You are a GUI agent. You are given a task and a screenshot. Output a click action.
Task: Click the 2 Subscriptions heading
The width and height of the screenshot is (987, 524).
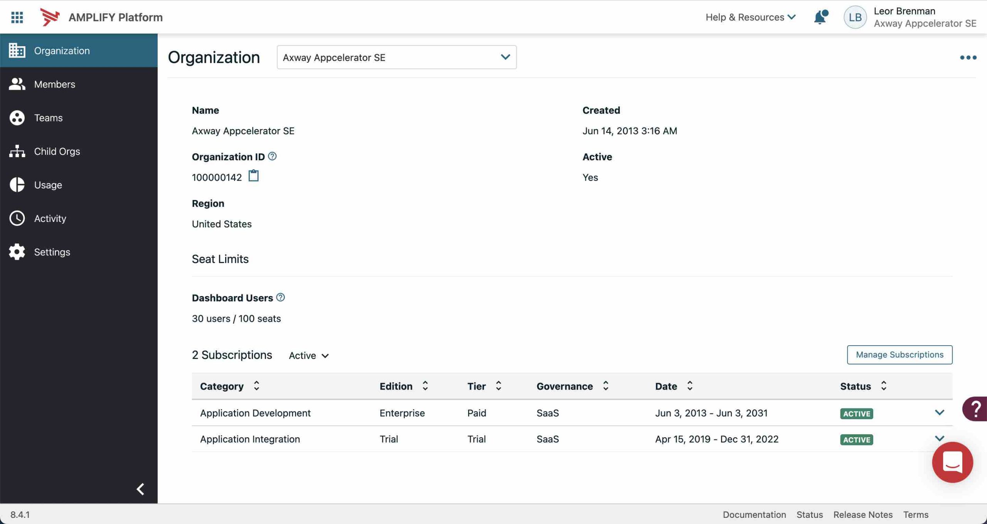click(x=232, y=354)
